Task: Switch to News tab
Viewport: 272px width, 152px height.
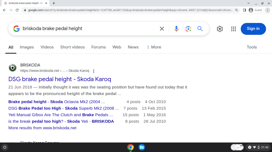Action: tap(133, 47)
